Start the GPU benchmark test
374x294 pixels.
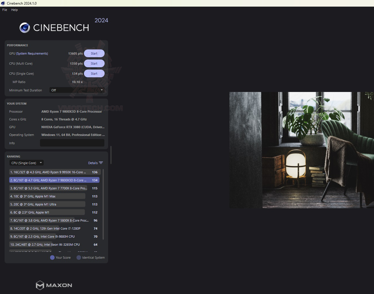(x=94, y=53)
